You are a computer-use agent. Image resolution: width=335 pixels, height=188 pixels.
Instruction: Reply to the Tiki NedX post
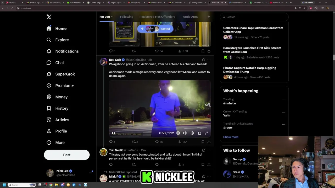[111, 164]
